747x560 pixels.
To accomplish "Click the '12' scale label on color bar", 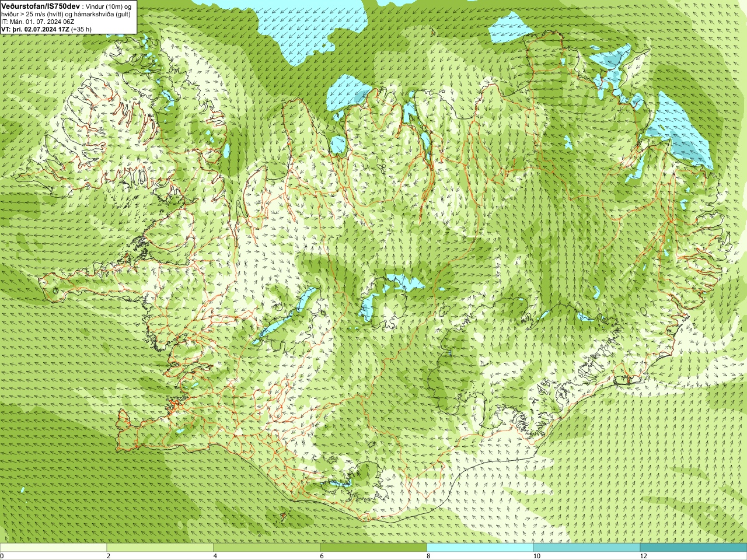I will click(643, 556).
